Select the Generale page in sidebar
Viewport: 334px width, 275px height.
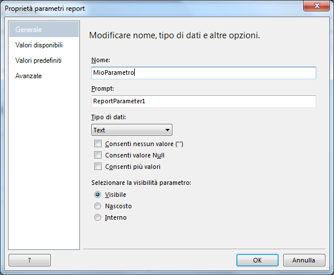click(x=44, y=29)
